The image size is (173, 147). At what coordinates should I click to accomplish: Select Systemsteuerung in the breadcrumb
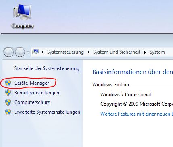tap(65, 52)
